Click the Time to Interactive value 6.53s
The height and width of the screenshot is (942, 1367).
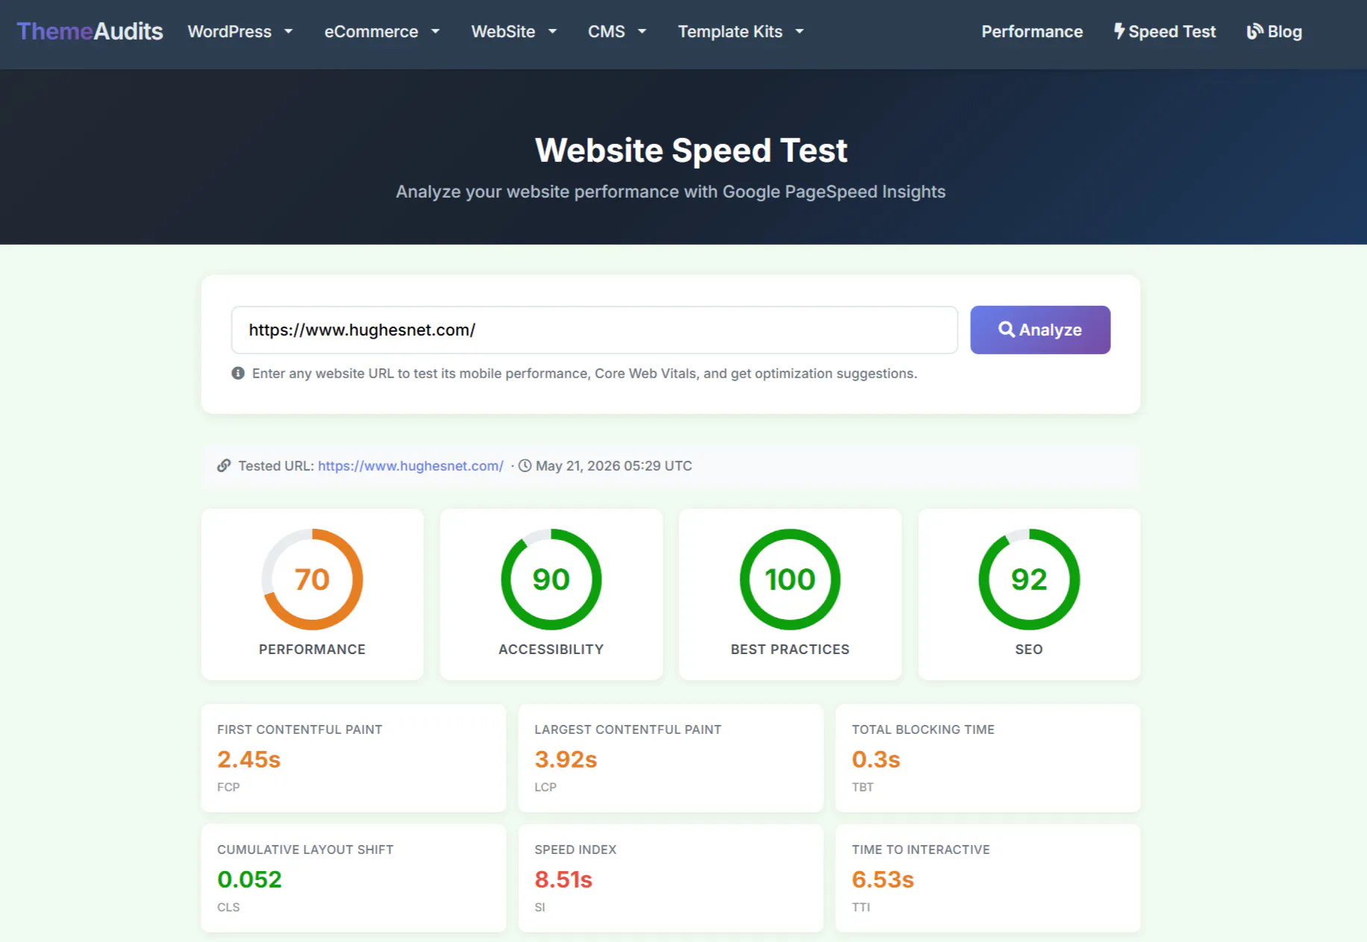pyautogui.click(x=883, y=879)
